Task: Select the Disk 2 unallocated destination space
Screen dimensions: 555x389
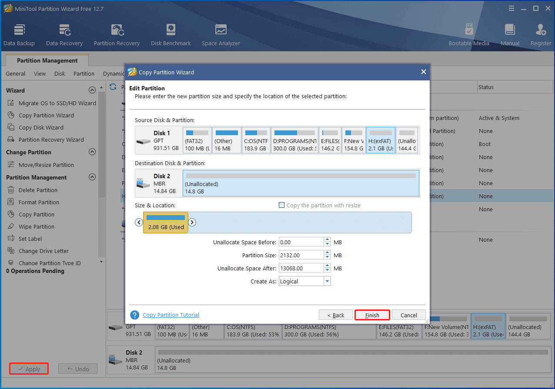Action: (x=301, y=183)
